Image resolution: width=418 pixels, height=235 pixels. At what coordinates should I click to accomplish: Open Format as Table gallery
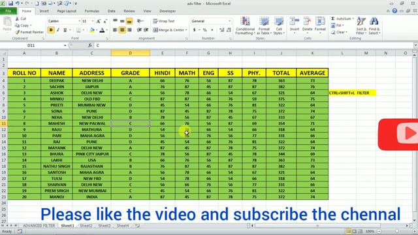click(264, 25)
